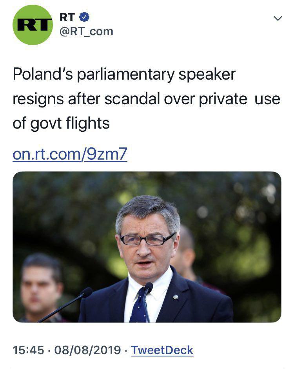This screenshot has width=294, height=369.
Task: Click the RT display name
Action: click(x=67, y=17)
